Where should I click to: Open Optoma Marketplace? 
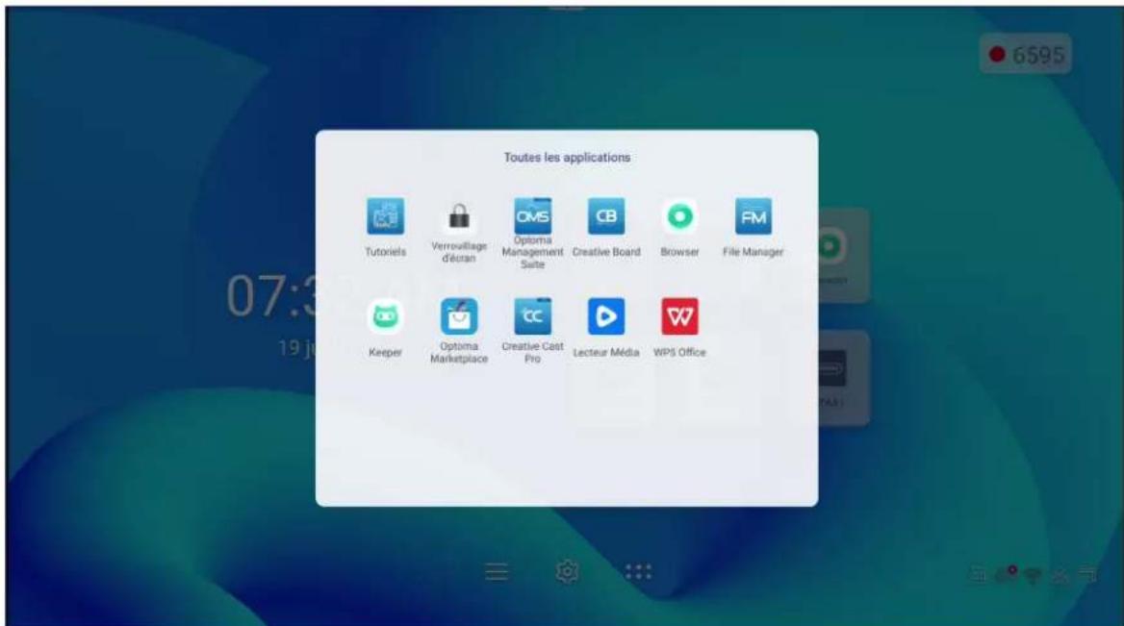tap(459, 316)
